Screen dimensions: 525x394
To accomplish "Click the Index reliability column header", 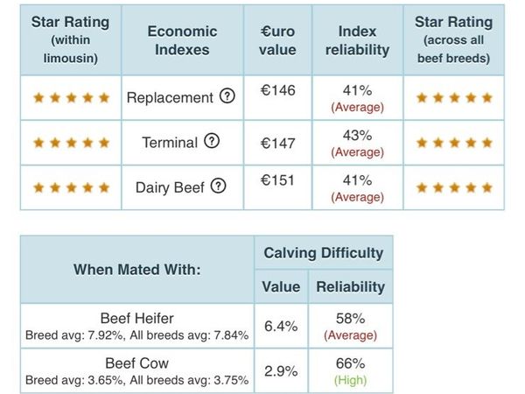I will (358, 40).
